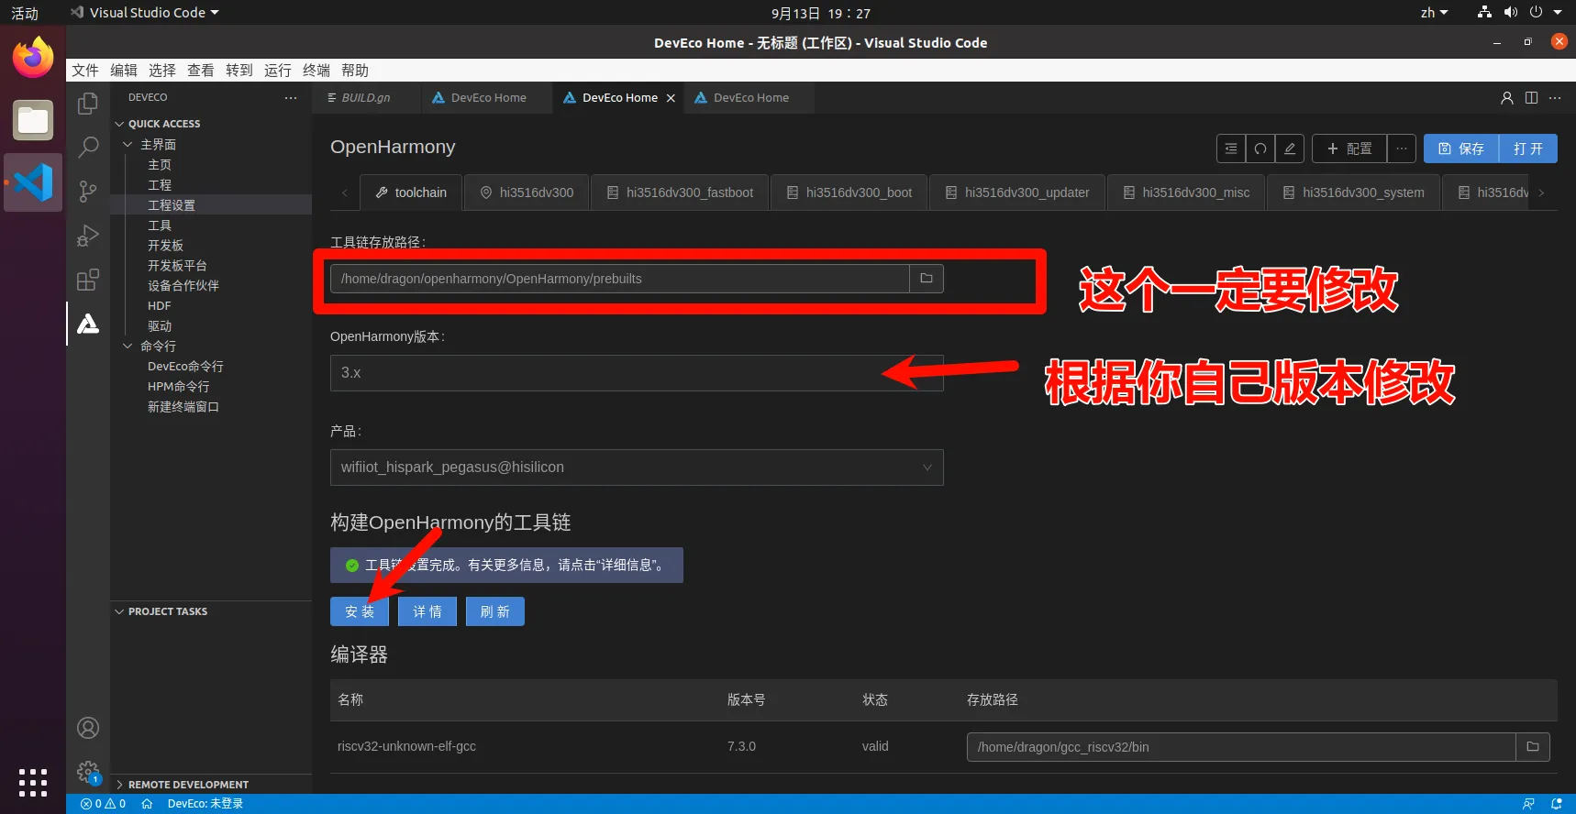
Task: Open the Explorer view in activity bar
Action: pos(88,104)
